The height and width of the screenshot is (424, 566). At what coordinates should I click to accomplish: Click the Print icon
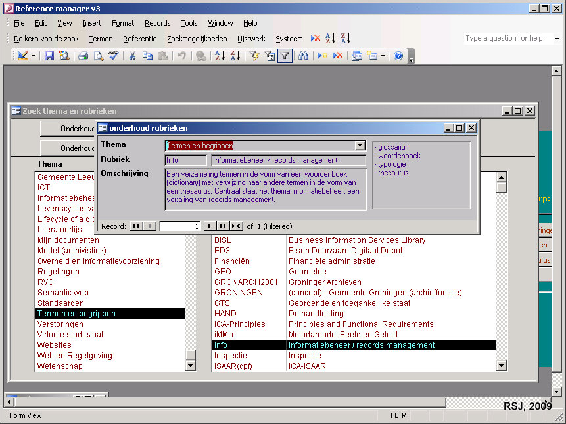click(83, 56)
